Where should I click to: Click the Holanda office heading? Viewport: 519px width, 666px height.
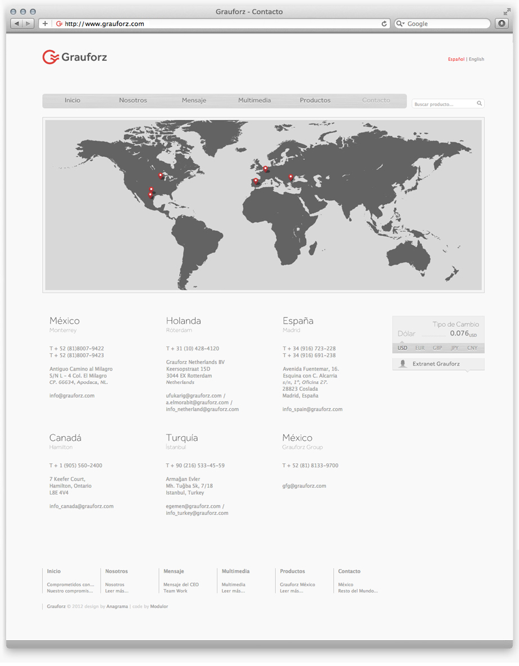[x=184, y=321]
